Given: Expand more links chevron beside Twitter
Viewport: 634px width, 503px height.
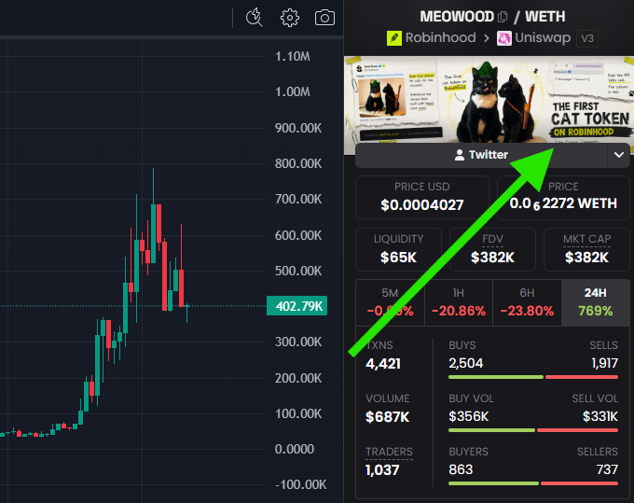Looking at the screenshot, I should pyautogui.click(x=619, y=155).
